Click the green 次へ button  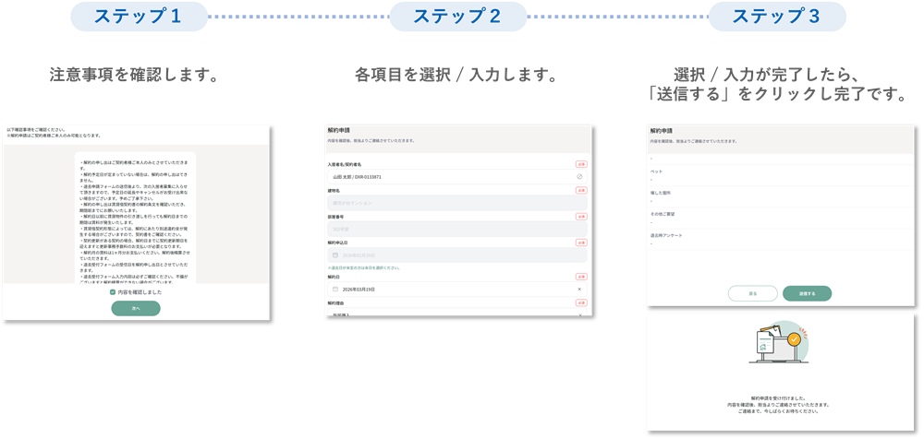(x=136, y=308)
